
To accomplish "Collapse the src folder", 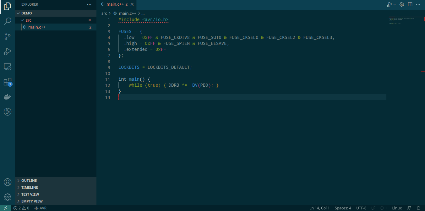I will point(28,20).
